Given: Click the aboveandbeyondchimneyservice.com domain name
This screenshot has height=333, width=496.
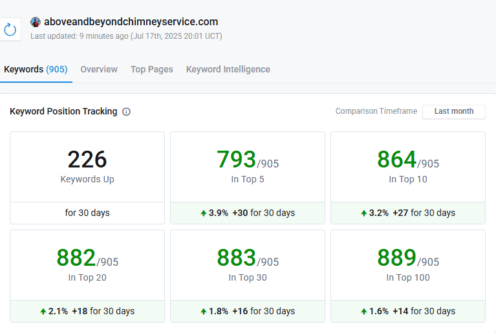Looking at the screenshot, I should (131, 22).
